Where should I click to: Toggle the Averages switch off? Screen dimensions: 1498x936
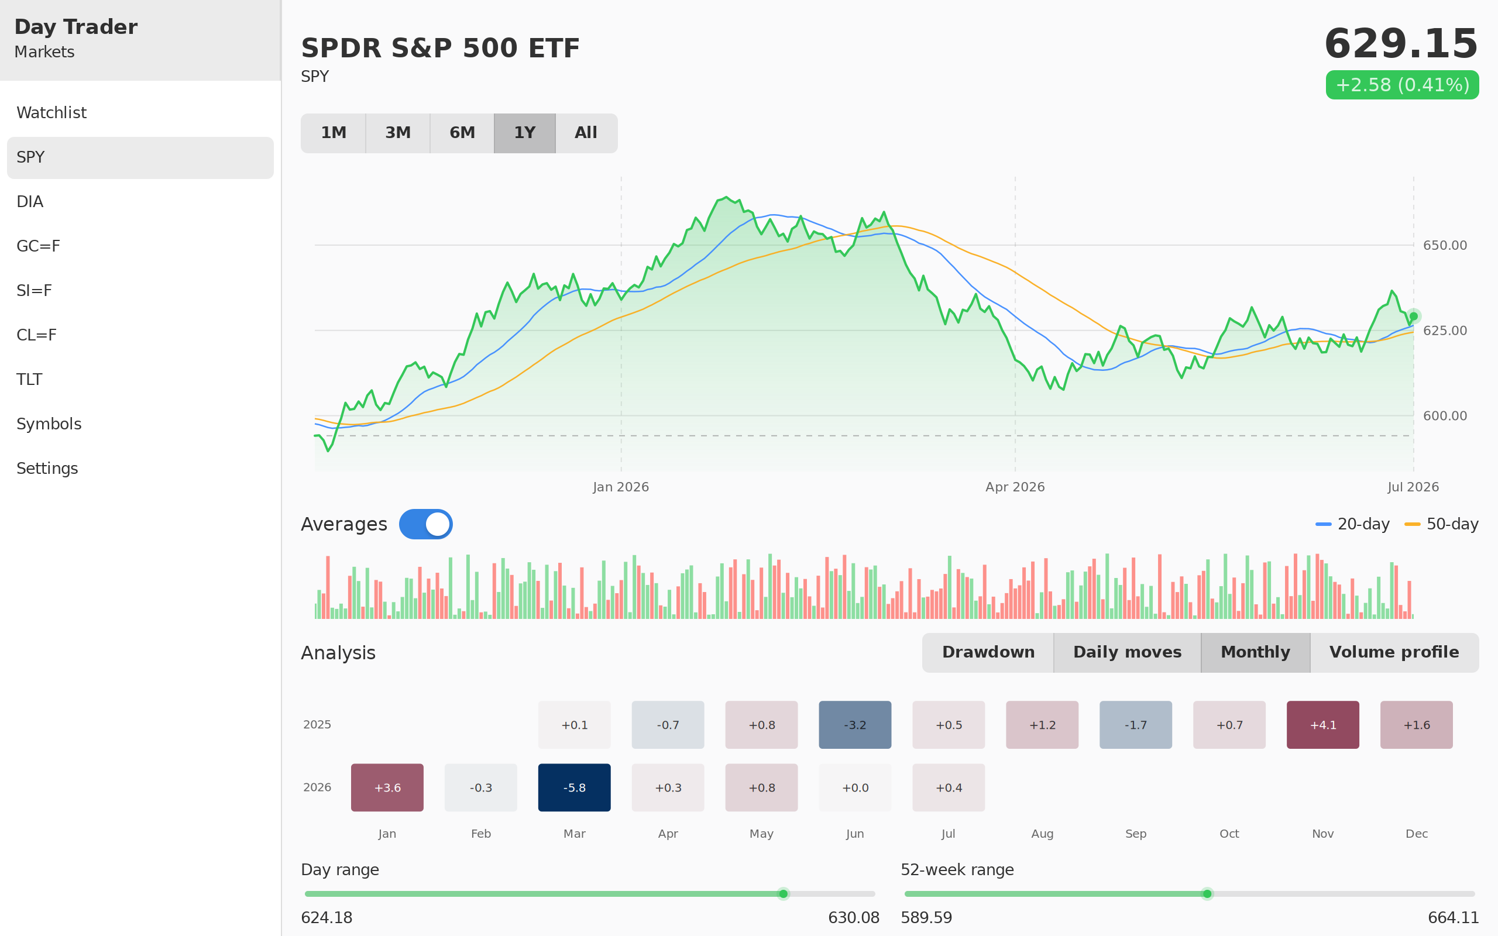426,524
